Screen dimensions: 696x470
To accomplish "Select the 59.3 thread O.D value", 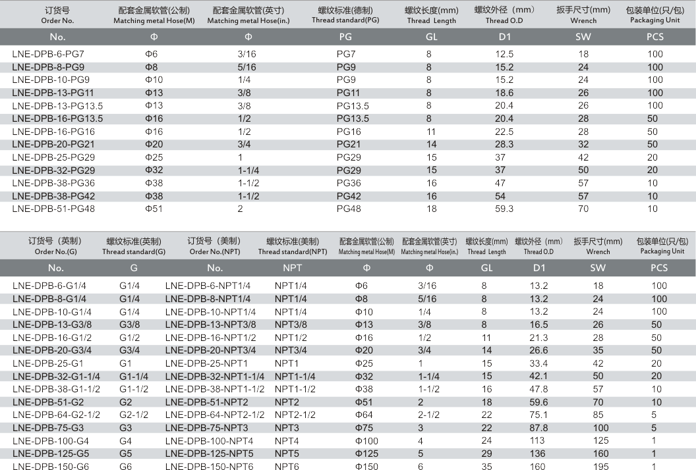I will click(504, 209).
